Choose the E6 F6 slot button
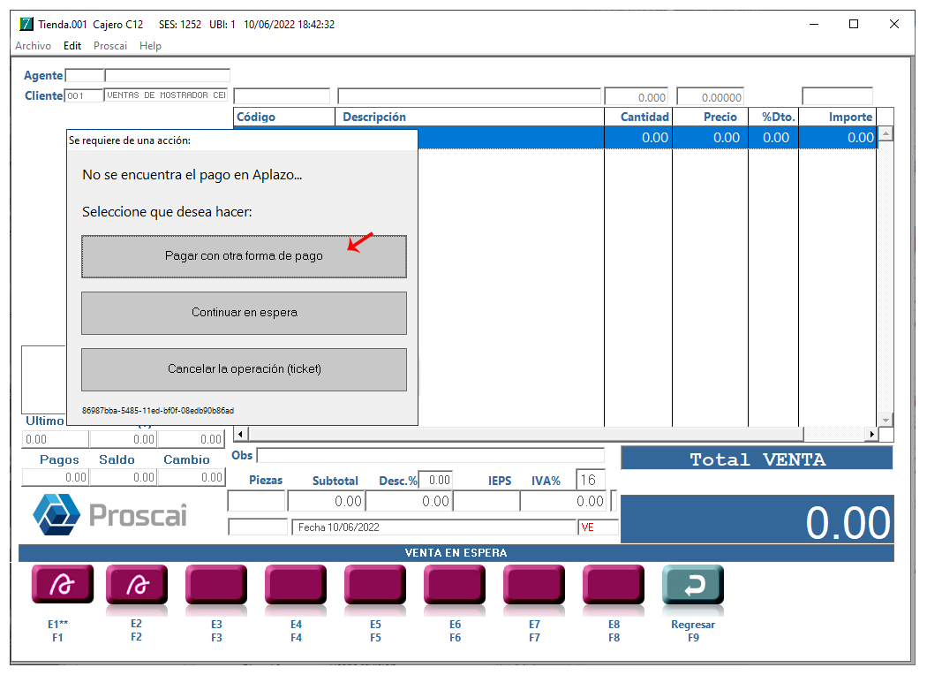Viewport: 927px width, 675px height. (455, 585)
